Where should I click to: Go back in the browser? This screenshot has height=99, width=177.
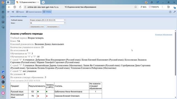pyautogui.click(x=9, y=7)
